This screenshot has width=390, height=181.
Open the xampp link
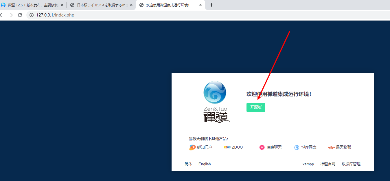click(308, 164)
